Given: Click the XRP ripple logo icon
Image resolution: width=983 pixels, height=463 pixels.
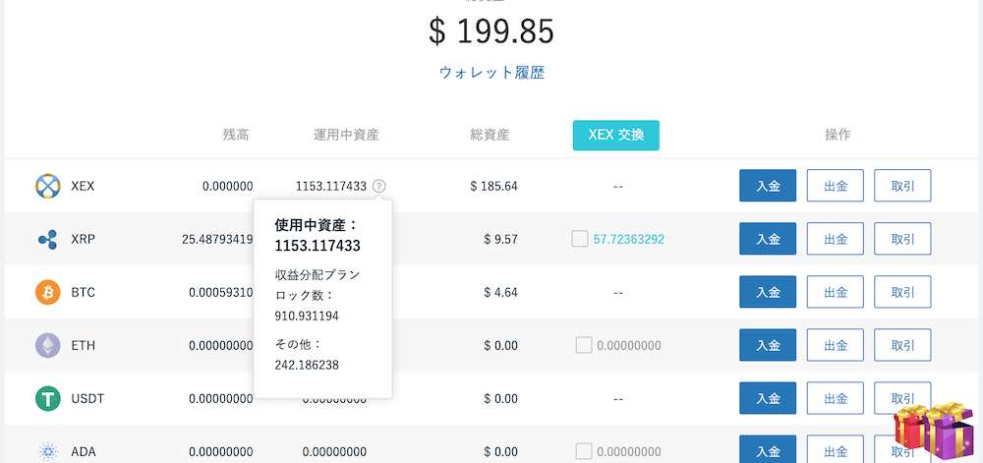Looking at the screenshot, I should click(47, 239).
